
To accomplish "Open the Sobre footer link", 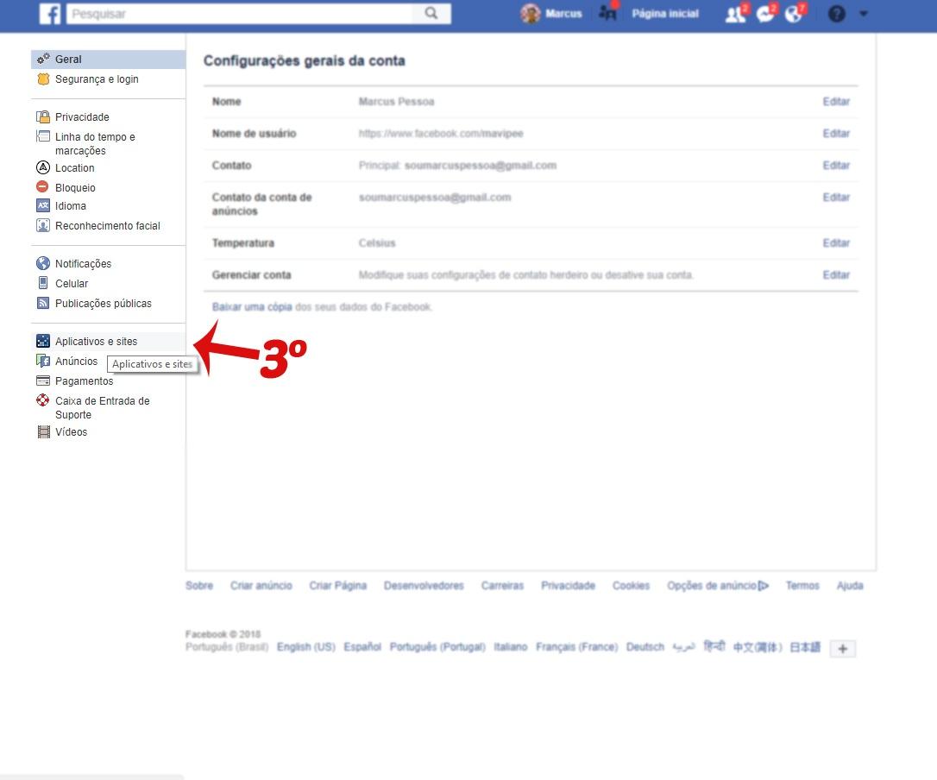I will coord(199,585).
